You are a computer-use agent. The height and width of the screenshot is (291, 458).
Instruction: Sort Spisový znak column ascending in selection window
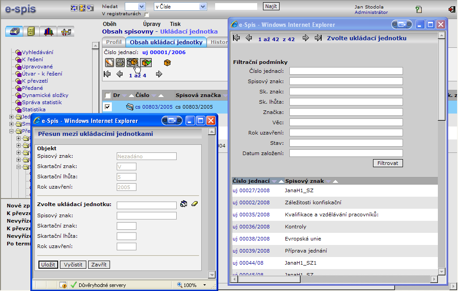[335, 181]
